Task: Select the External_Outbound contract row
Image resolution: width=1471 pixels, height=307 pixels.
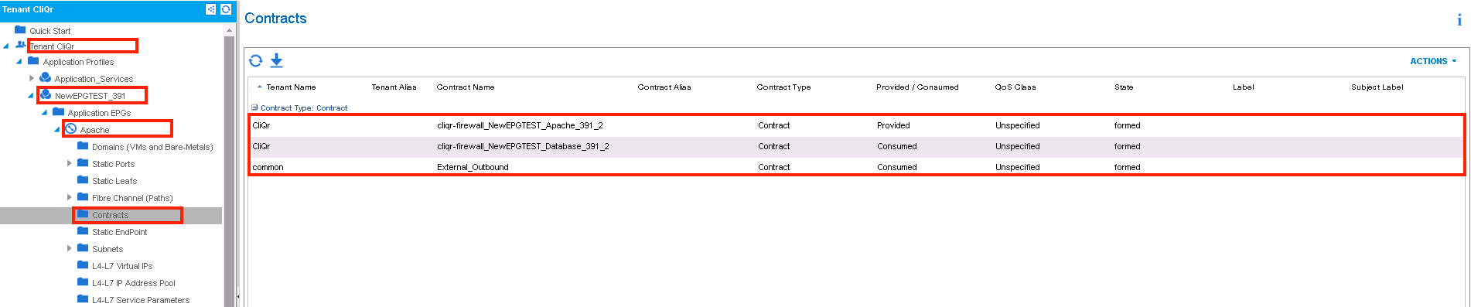Action: coord(855,167)
